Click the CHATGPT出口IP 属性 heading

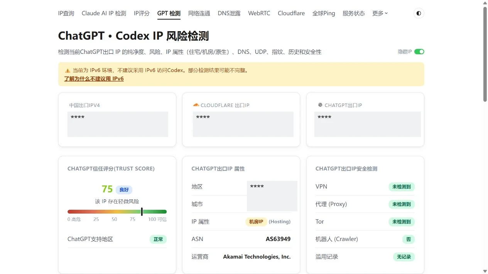coord(218,169)
